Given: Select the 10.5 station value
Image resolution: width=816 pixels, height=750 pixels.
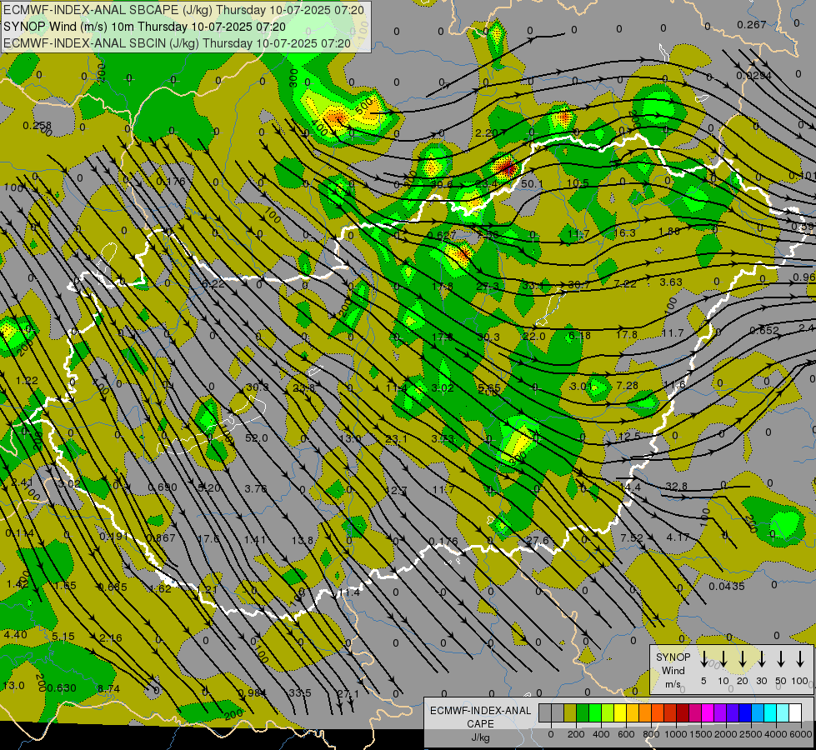Looking at the screenshot, I should click(578, 183).
